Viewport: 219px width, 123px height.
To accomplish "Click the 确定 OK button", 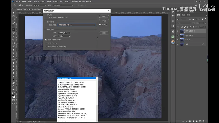I will [x=104, y=16].
